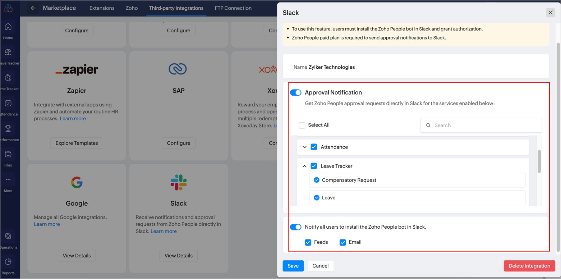Image resolution: width=561 pixels, height=279 pixels.
Task: View Details for Slack
Action: [179, 256]
